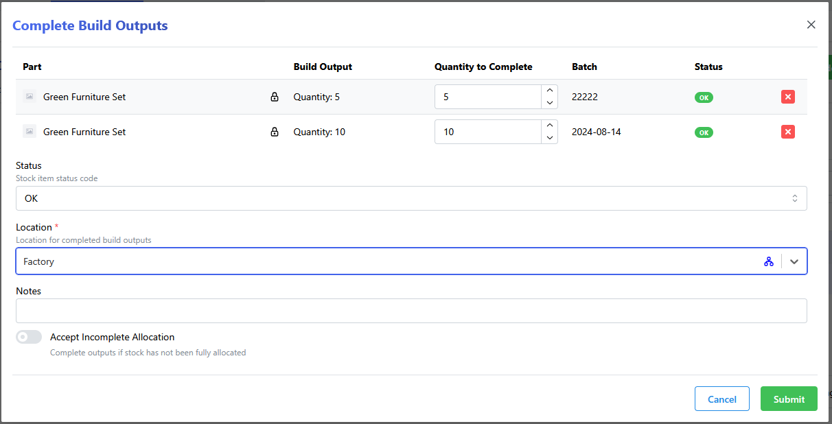The width and height of the screenshot is (832, 424).
Task: Cancel the Complete Build Outputs dialog
Action: click(x=721, y=399)
